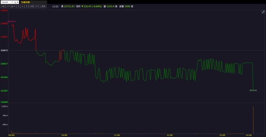266x137 pixels.
Task: Click the small toolbar button right of %
Action: pos(26,6)
